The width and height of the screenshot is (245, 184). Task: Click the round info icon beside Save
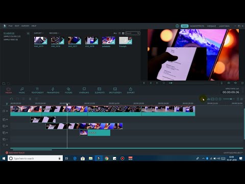(177, 26)
